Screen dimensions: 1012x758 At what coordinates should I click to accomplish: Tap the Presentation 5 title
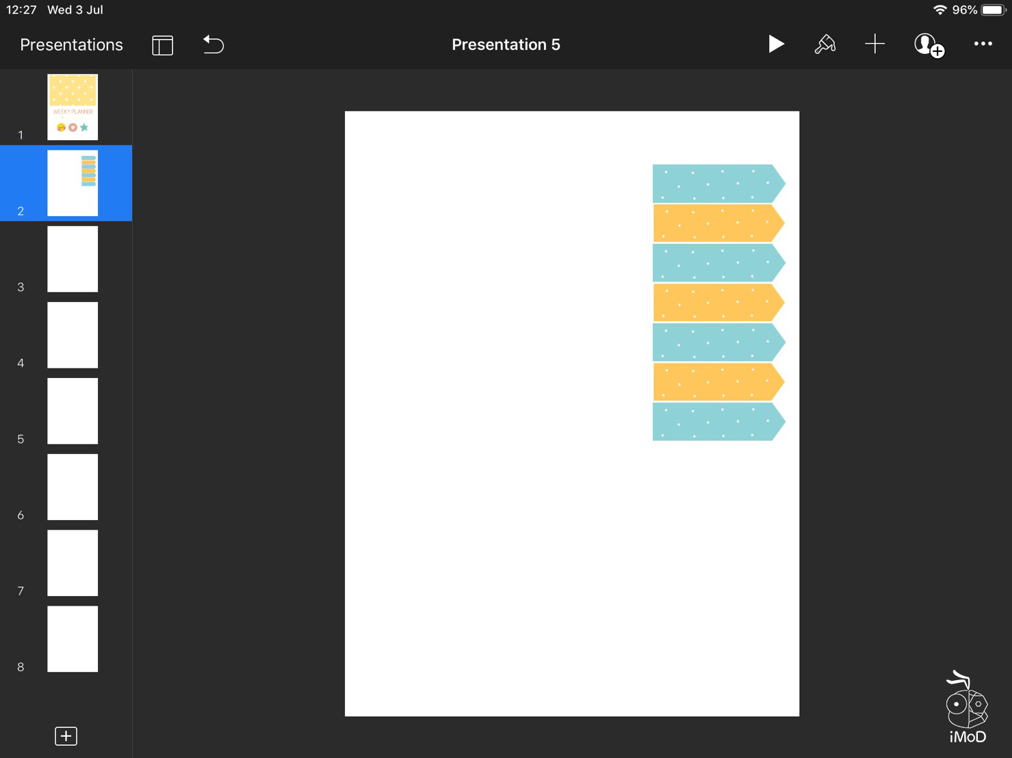tap(506, 45)
